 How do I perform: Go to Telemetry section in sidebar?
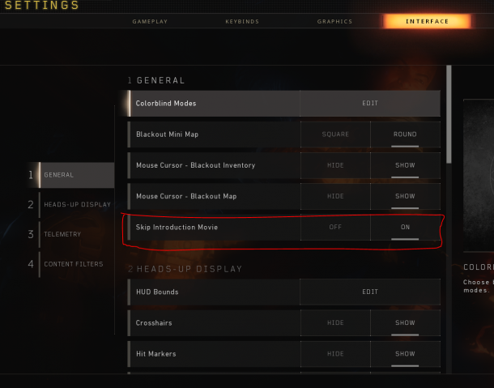point(71,234)
